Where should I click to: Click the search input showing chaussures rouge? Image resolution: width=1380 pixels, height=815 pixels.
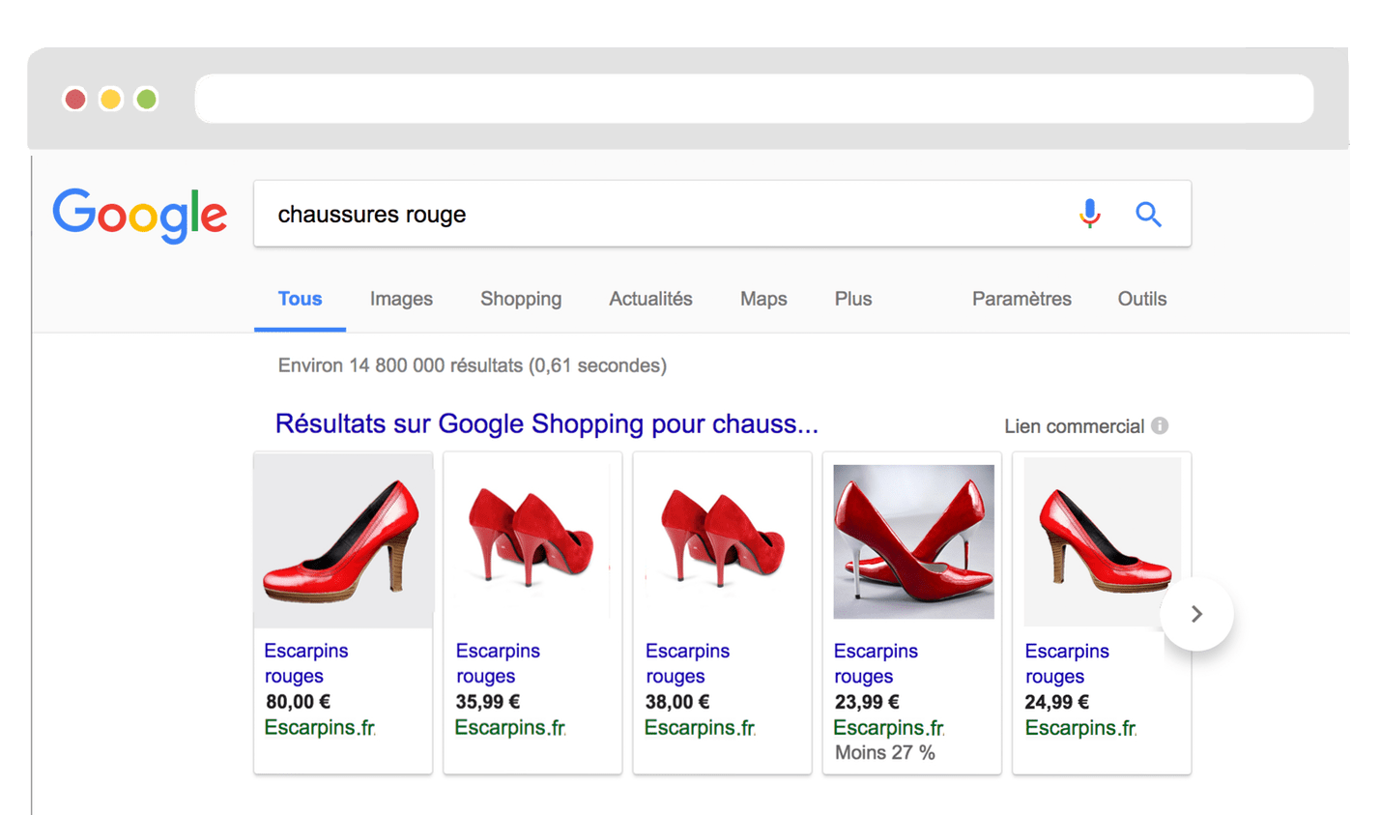point(580,214)
